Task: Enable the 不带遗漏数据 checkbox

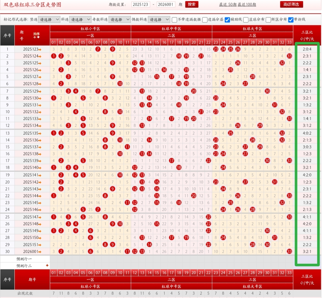Action: pyautogui.click(x=174, y=20)
